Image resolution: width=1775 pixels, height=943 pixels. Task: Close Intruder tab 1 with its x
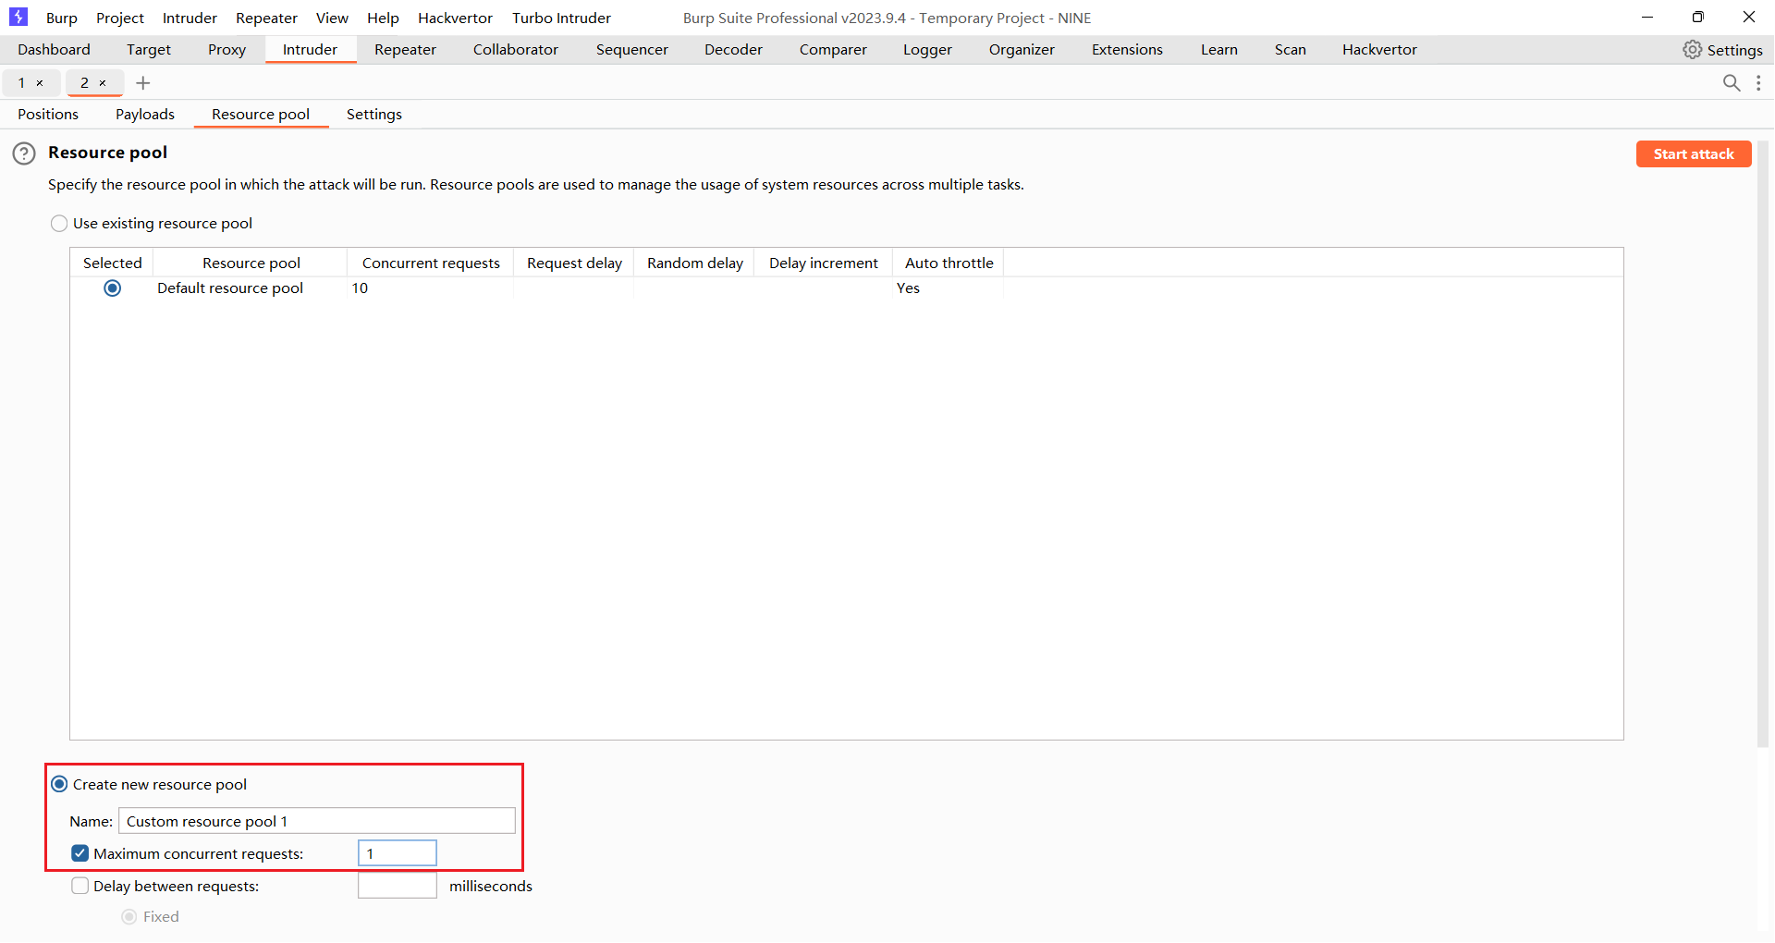tap(40, 83)
